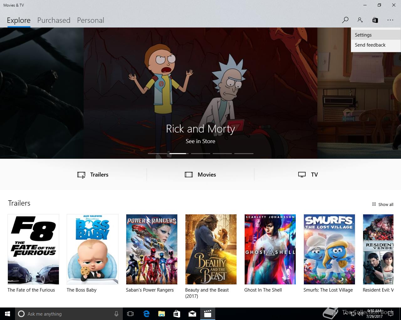Open the TV category button

[x=308, y=175]
